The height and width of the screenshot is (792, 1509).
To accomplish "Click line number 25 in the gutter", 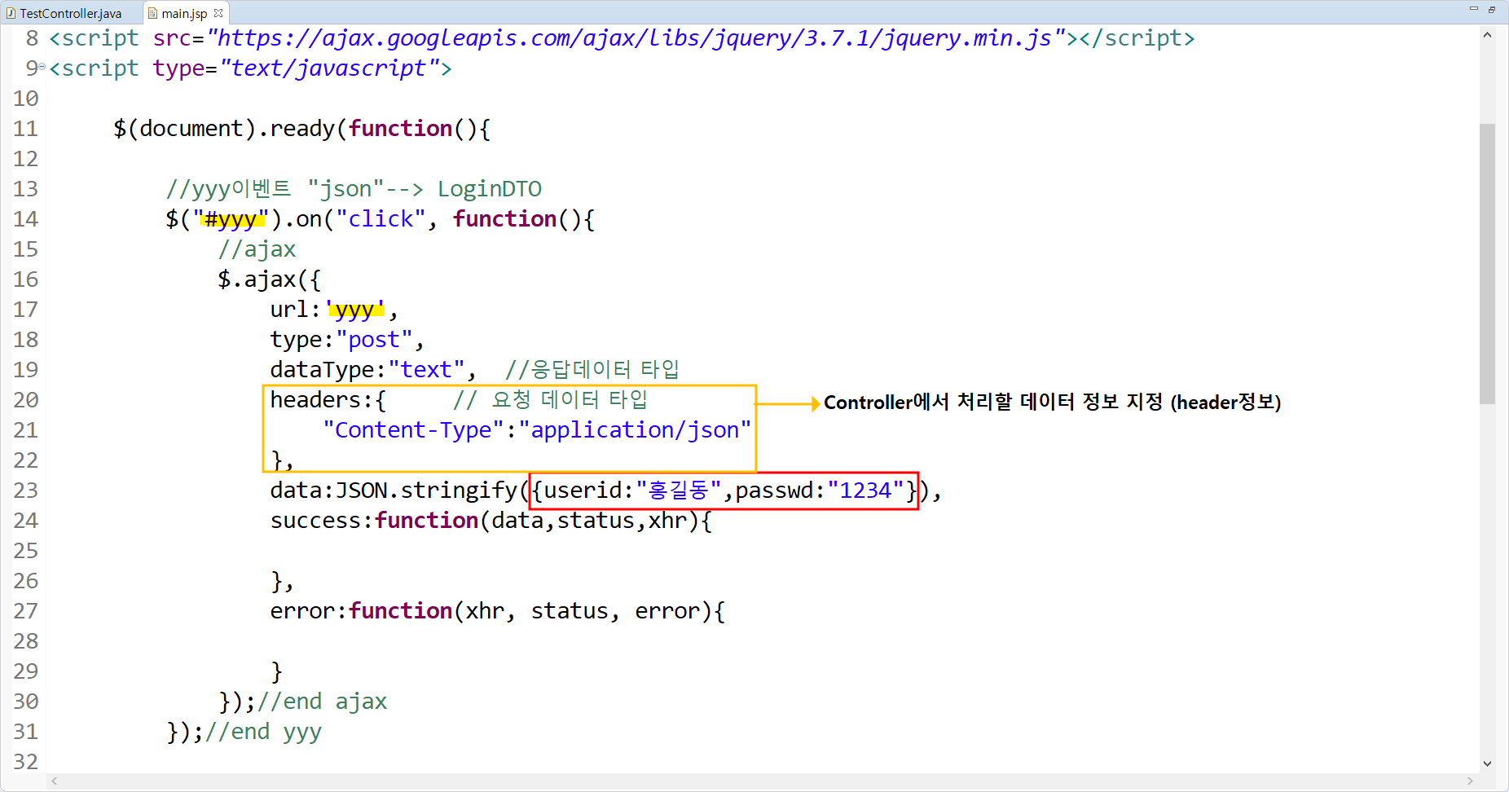I will [25, 551].
